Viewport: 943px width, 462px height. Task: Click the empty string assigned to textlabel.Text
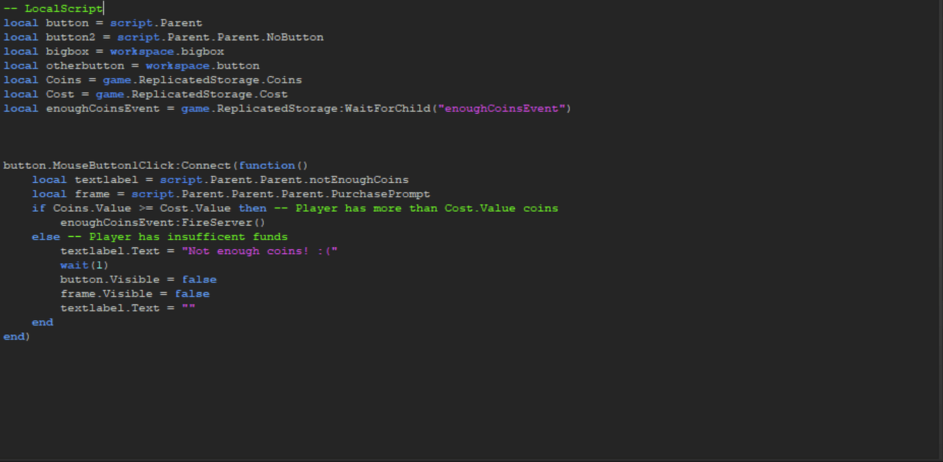point(187,308)
